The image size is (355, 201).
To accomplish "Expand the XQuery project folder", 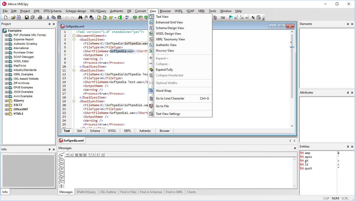I will pyautogui.click(x=7, y=100).
